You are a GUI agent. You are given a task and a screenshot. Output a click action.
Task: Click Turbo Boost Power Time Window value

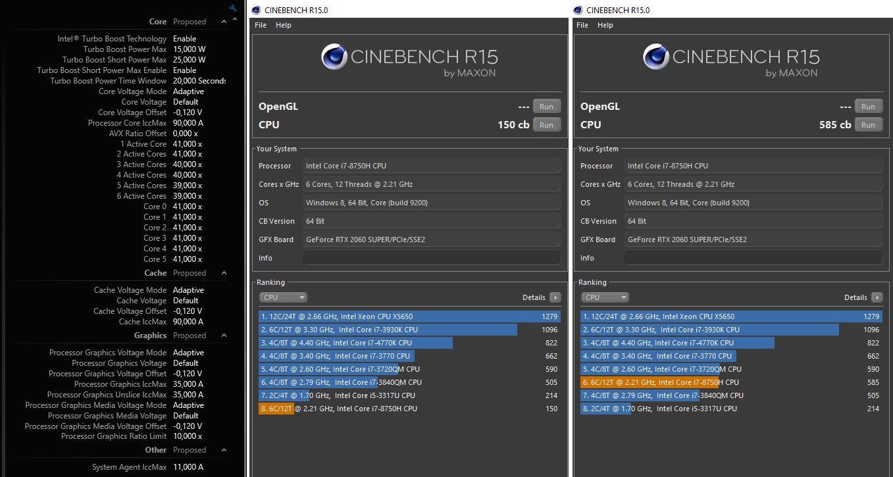(x=199, y=81)
